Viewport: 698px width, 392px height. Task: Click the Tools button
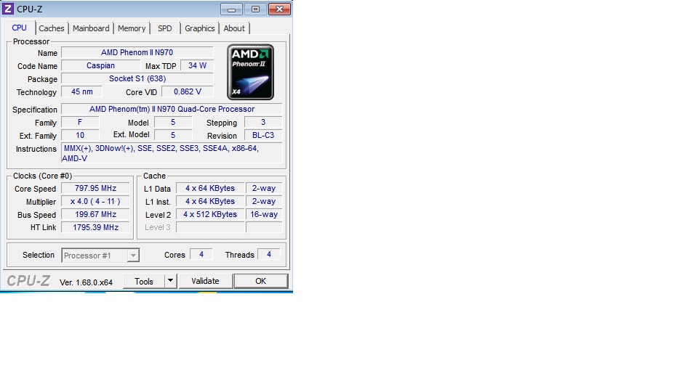tap(144, 282)
